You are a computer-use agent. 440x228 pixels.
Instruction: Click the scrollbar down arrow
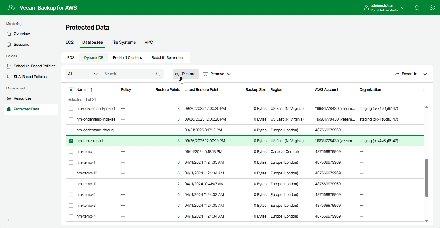[x=427, y=221]
